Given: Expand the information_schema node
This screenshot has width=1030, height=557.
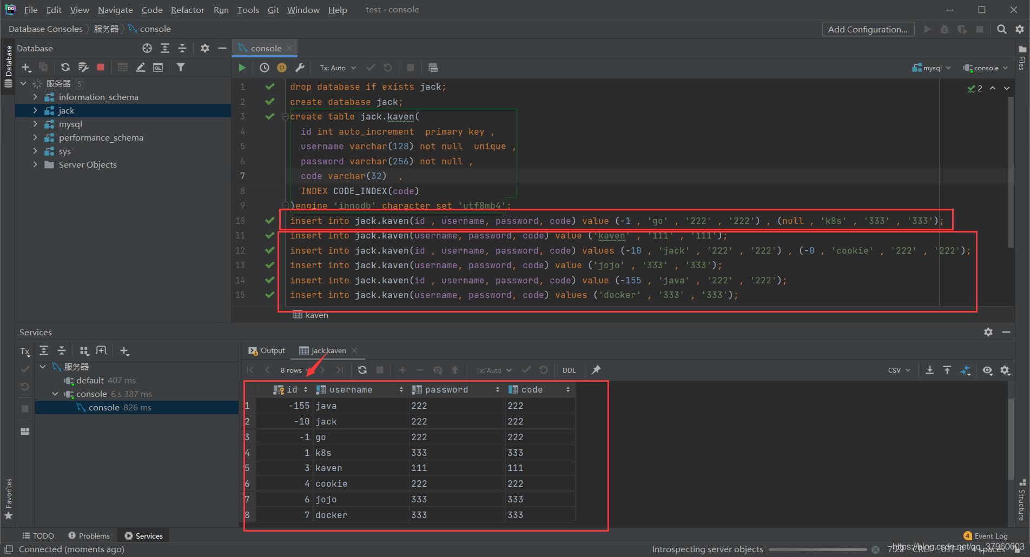Looking at the screenshot, I should coord(35,97).
